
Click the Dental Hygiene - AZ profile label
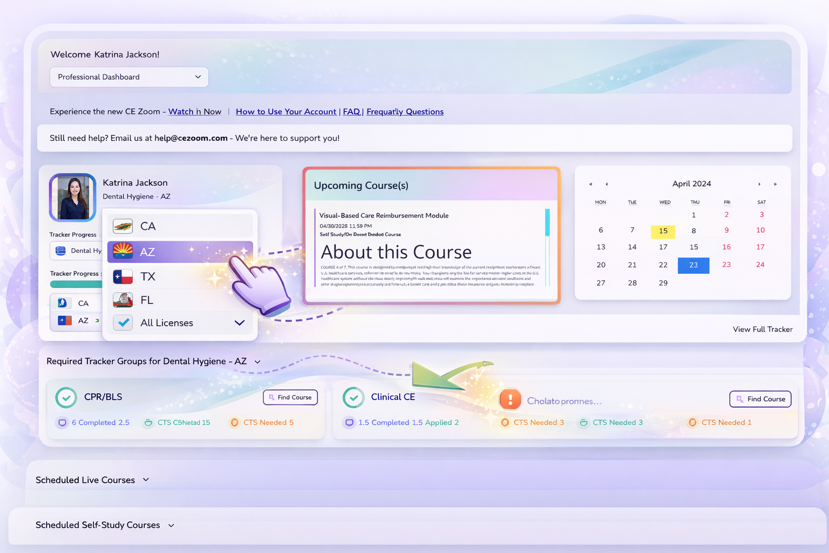[x=137, y=197]
